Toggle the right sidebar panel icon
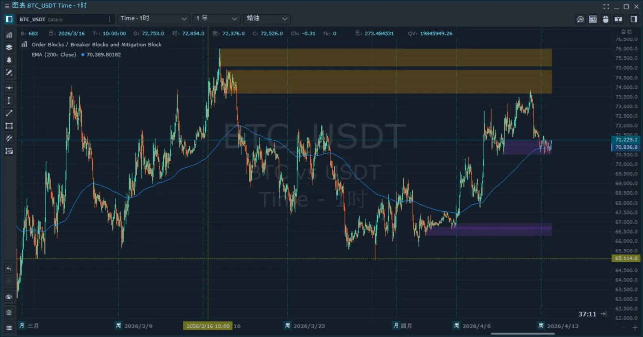The height and width of the screenshot is (337, 643). tap(634, 19)
